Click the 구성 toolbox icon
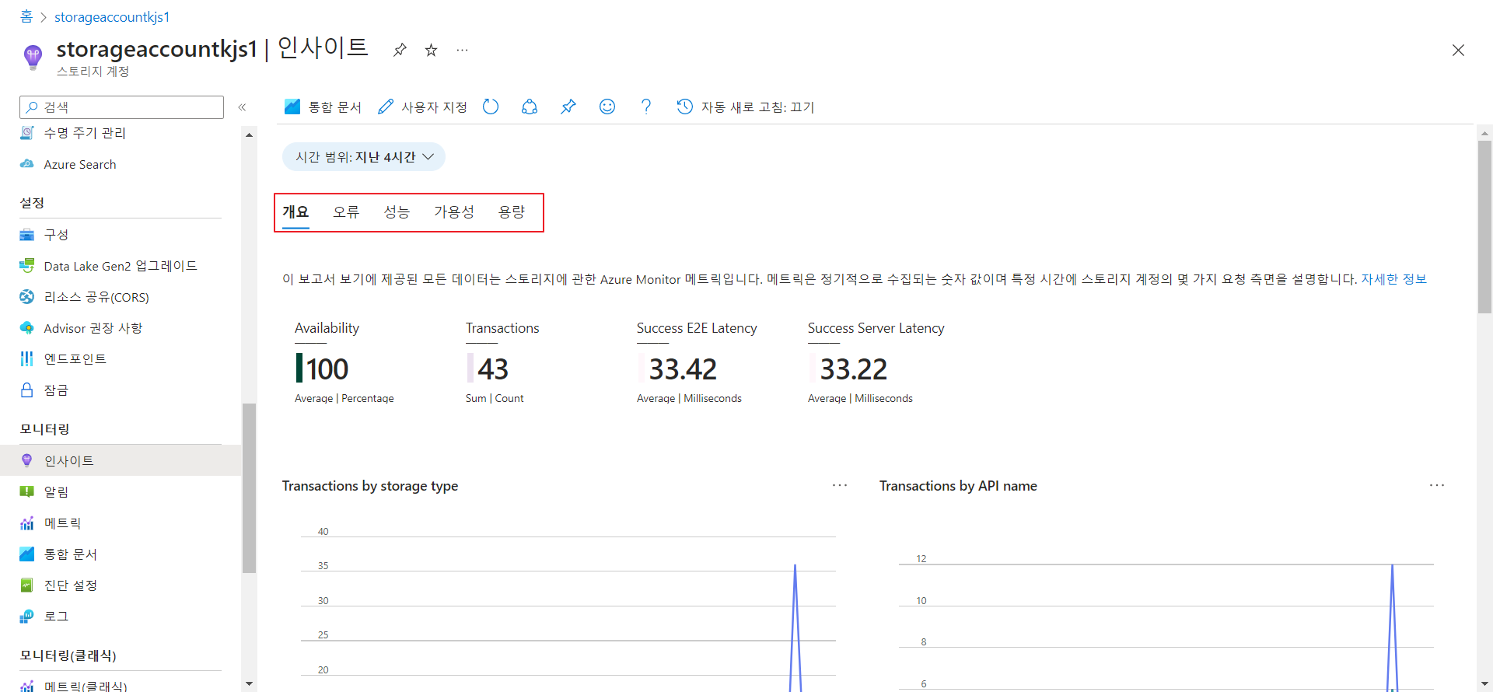 27,235
